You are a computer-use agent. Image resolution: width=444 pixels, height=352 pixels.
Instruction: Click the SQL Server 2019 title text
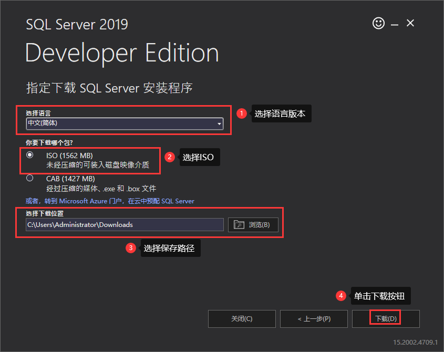pos(77,24)
